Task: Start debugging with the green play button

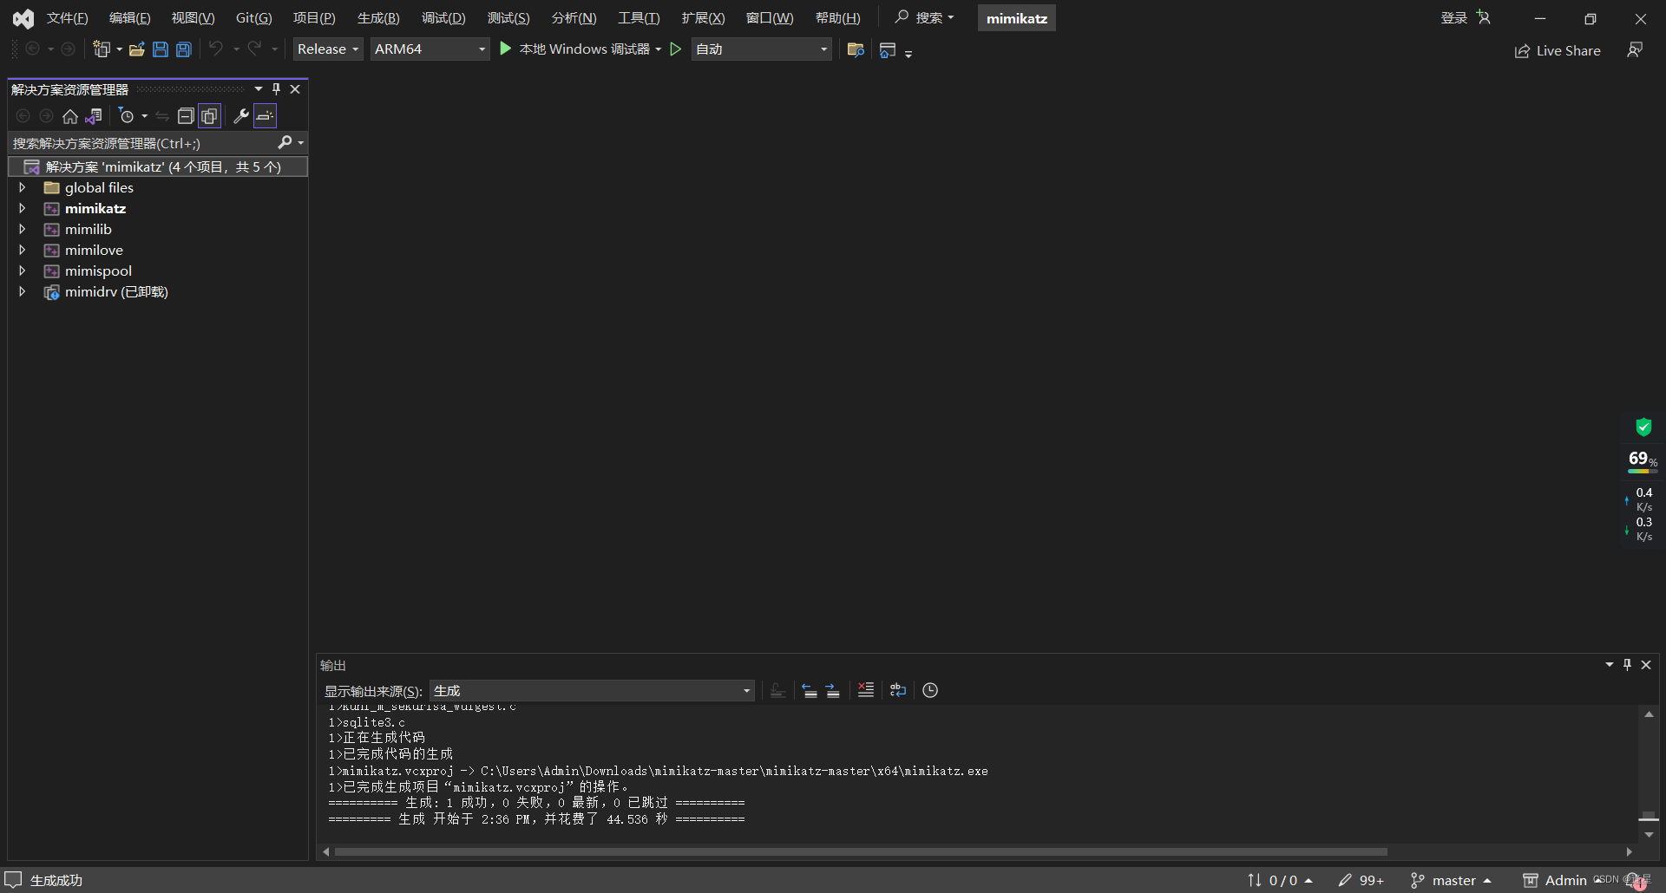Action: tap(506, 49)
